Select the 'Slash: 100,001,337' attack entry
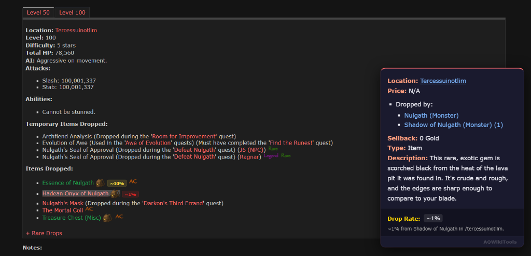Viewport: 531px width, 256px height. click(x=69, y=81)
